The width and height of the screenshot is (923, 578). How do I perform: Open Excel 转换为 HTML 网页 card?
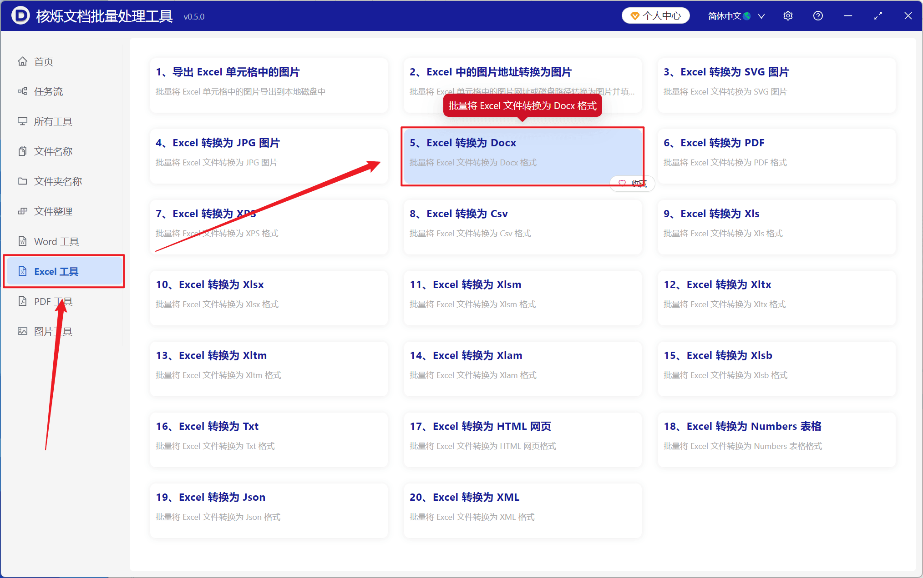[x=522, y=440]
